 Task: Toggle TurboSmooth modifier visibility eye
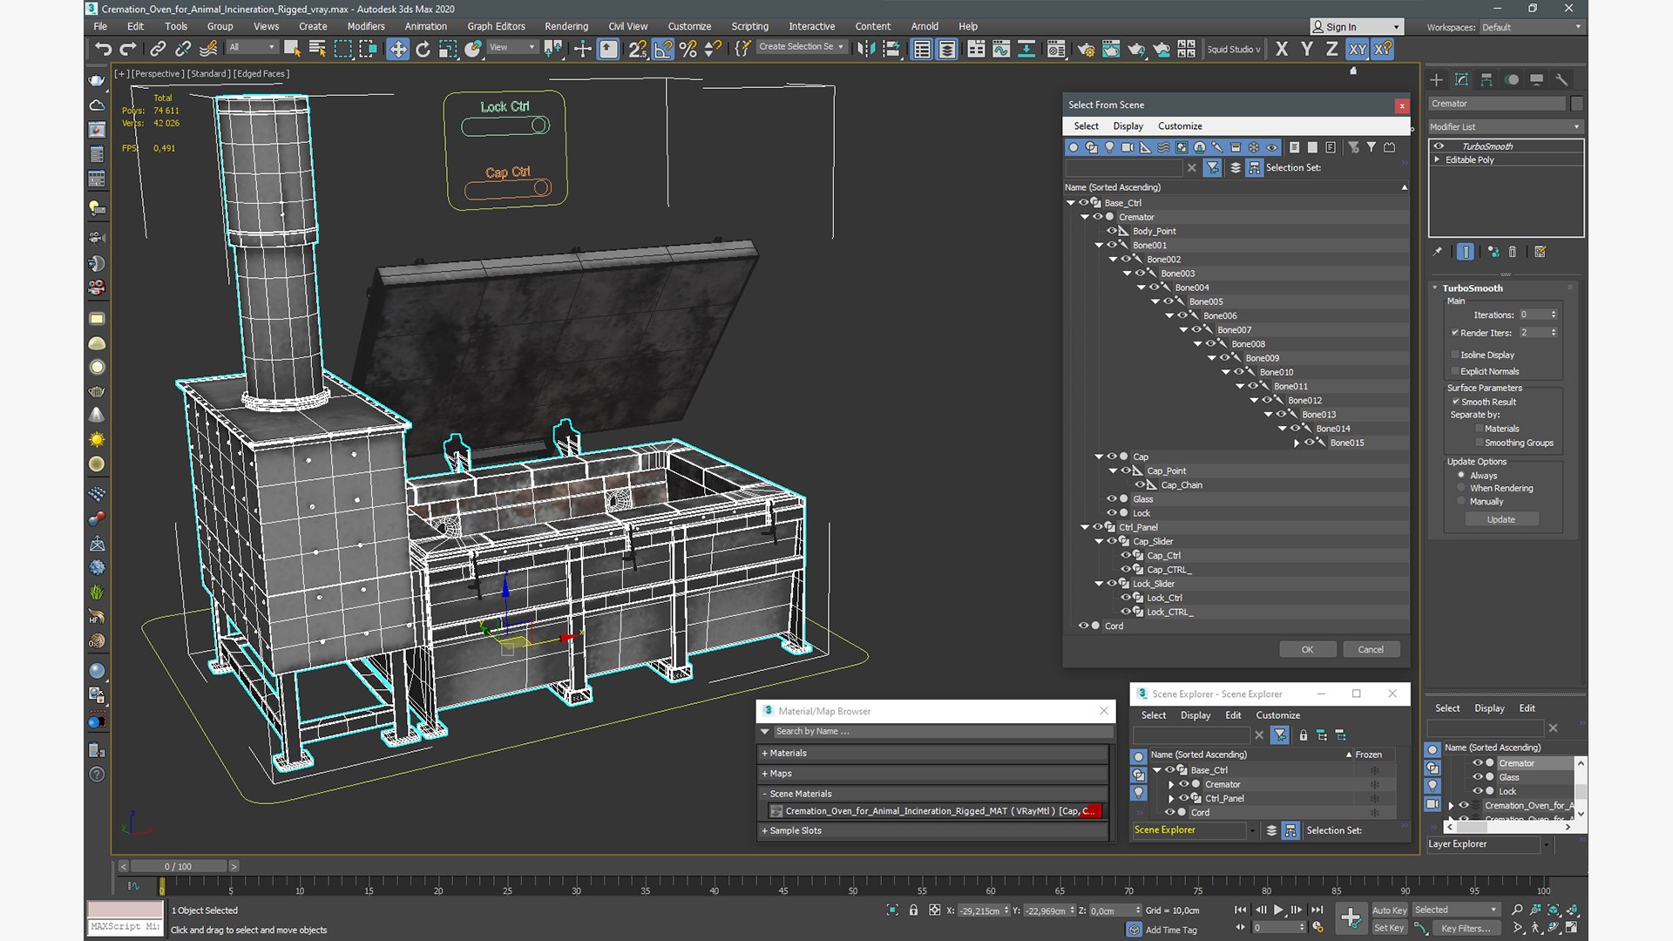1439,146
